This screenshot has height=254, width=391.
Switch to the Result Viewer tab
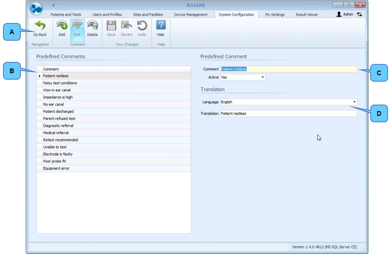coord(307,14)
